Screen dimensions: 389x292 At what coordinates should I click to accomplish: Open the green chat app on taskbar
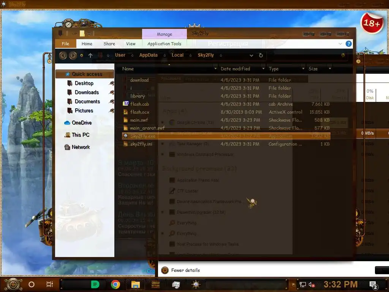[x=95, y=284]
